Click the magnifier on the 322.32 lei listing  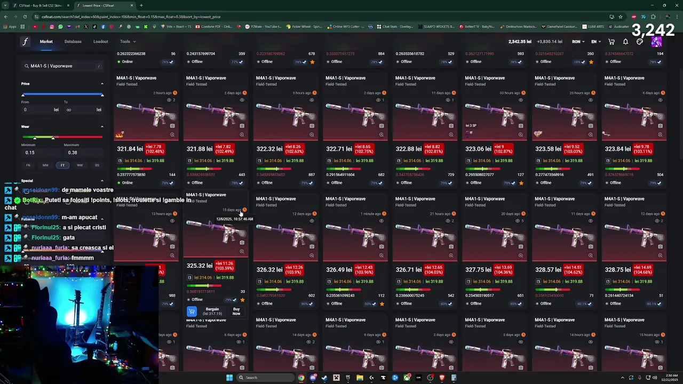tap(312, 134)
